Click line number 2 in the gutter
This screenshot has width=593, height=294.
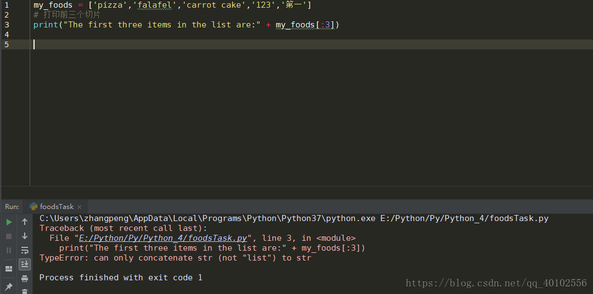point(7,15)
